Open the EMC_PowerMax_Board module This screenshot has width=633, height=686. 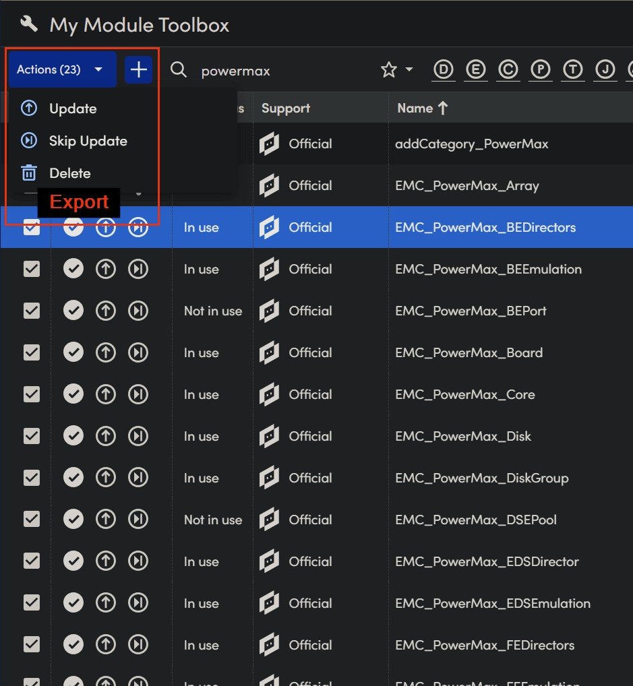(x=469, y=352)
